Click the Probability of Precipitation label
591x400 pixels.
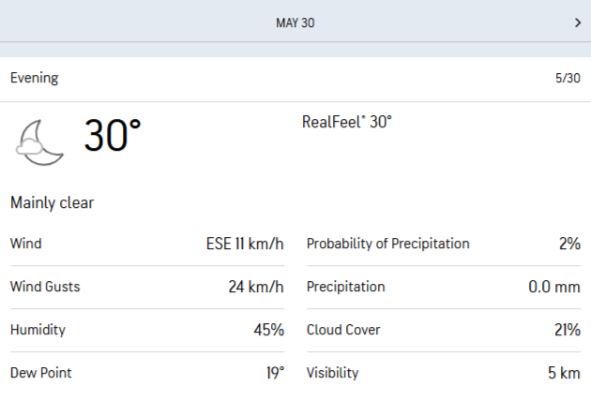tap(387, 244)
